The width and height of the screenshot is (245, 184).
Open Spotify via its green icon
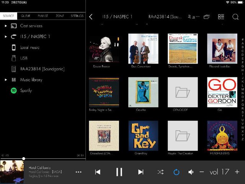pyautogui.click(x=14, y=90)
